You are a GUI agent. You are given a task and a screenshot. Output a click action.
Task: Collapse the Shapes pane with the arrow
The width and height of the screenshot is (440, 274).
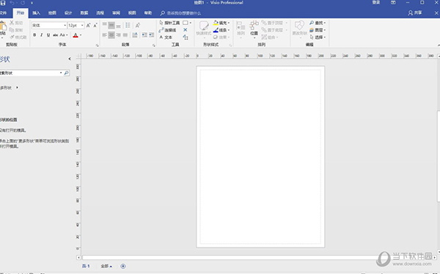click(x=70, y=59)
